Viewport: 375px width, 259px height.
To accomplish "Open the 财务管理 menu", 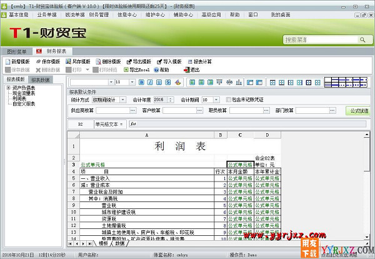I will tap(99, 15).
